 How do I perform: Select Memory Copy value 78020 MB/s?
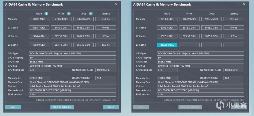pos(83,19)
